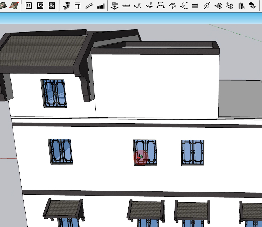Select the curve with single arrow icon
262x227 pixels.
138,6
